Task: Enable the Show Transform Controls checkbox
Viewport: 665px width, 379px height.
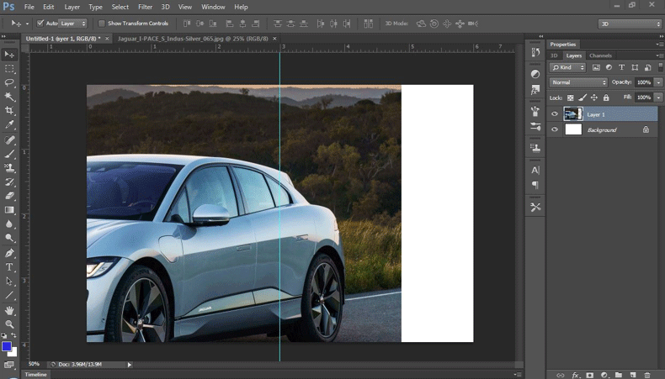Action: (x=102, y=24)
